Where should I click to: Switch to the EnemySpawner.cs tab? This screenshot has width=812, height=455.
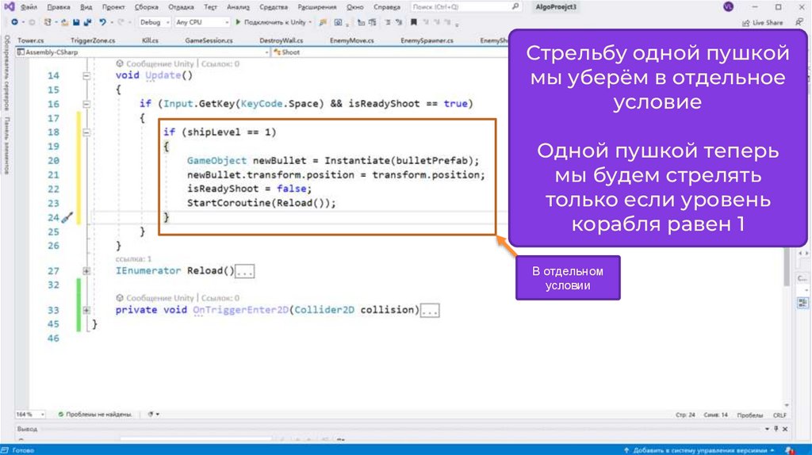[427, 39]
